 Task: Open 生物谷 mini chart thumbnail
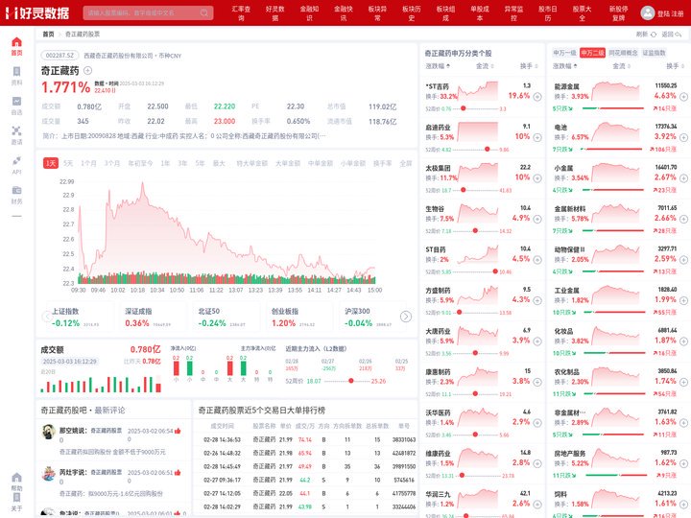click(x=478, y=213)
